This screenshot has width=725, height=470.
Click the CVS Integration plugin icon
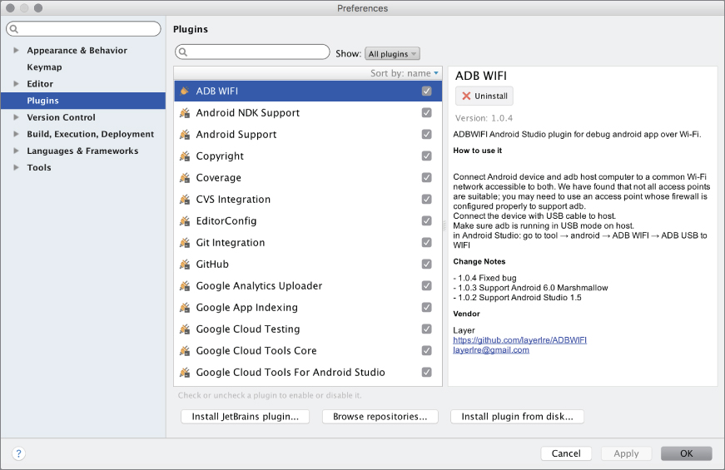tap(185, 199)
